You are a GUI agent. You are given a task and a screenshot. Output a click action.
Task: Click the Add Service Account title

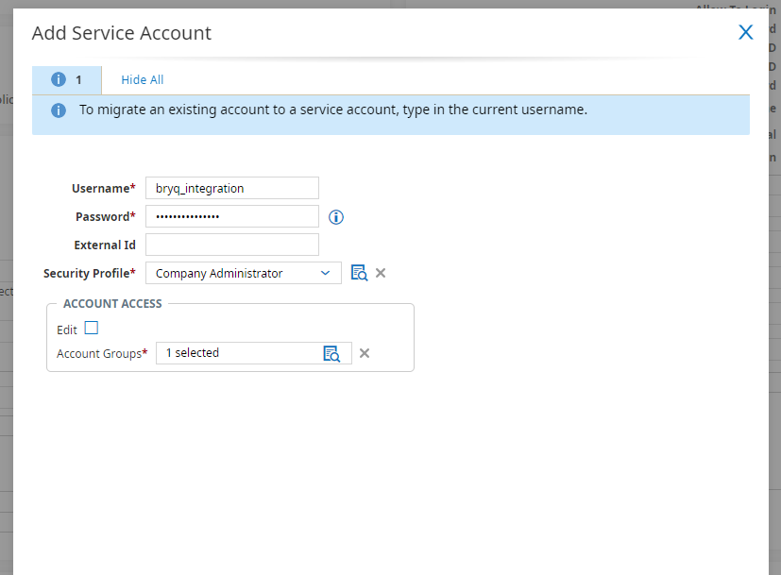[122, 33]
